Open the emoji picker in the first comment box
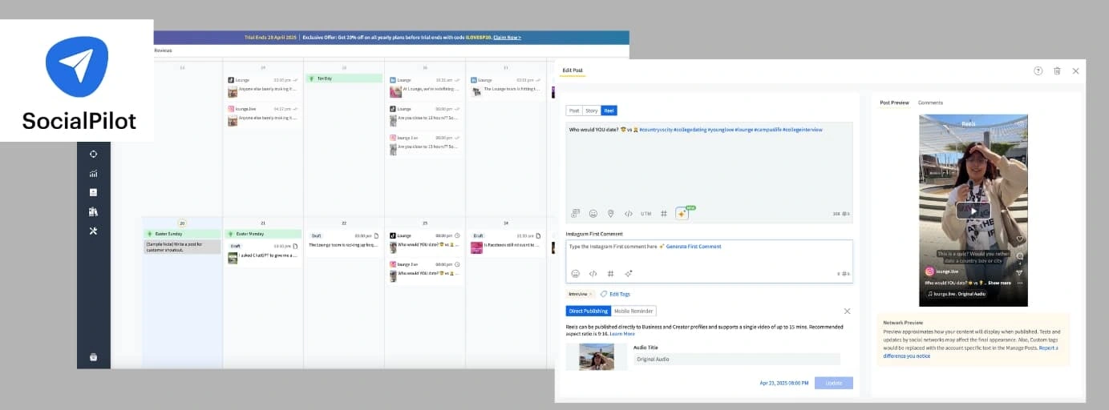This screenshot has width=1109, height=410. point(576,273)
